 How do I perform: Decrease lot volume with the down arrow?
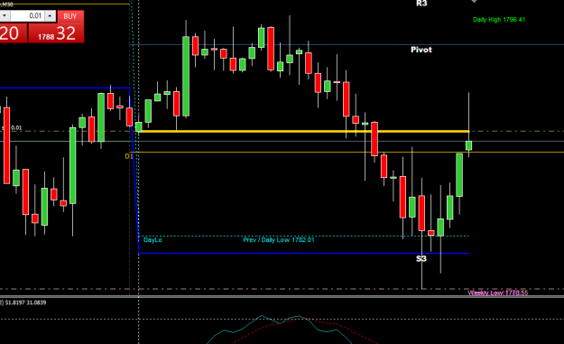[x=5, y=16]
